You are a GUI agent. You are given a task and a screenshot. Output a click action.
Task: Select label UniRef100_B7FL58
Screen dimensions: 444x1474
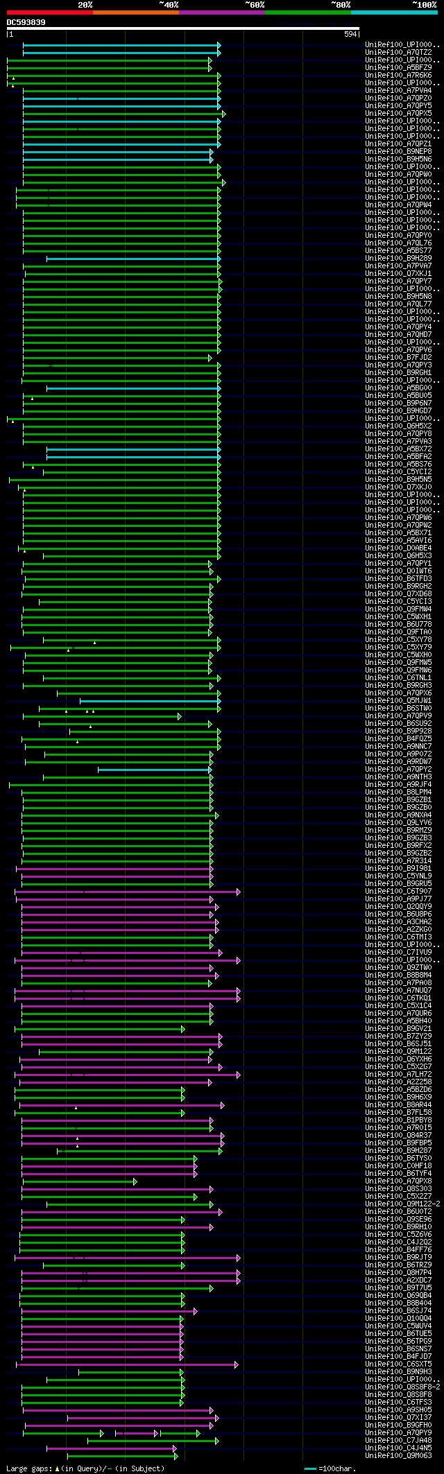[398, 1113]
